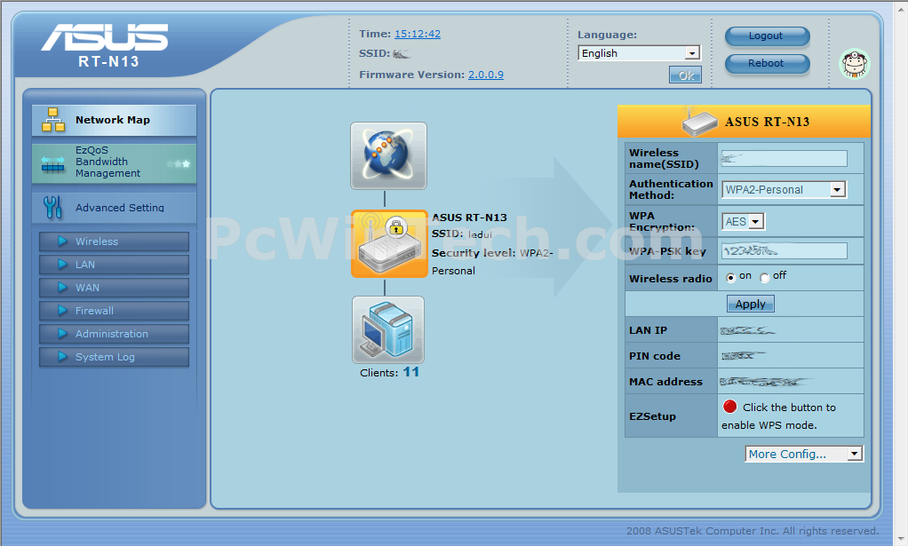Open the Authentication Method dropdown
The height and width of the screenshot is (546, 908).
coord(785,190)
